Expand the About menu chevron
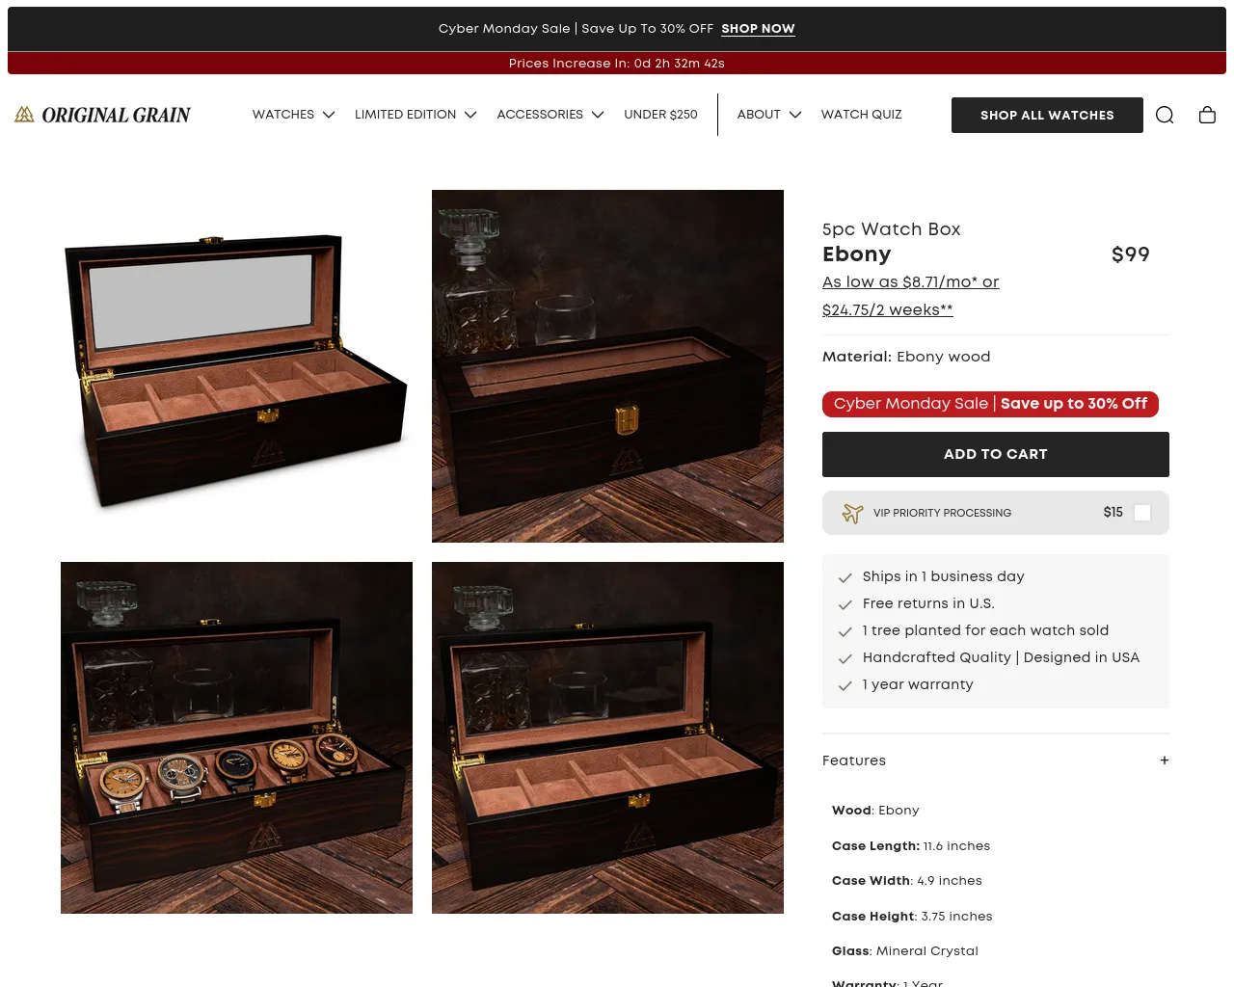The width and height of the screenshot is (1234, 987). (795, 115)
